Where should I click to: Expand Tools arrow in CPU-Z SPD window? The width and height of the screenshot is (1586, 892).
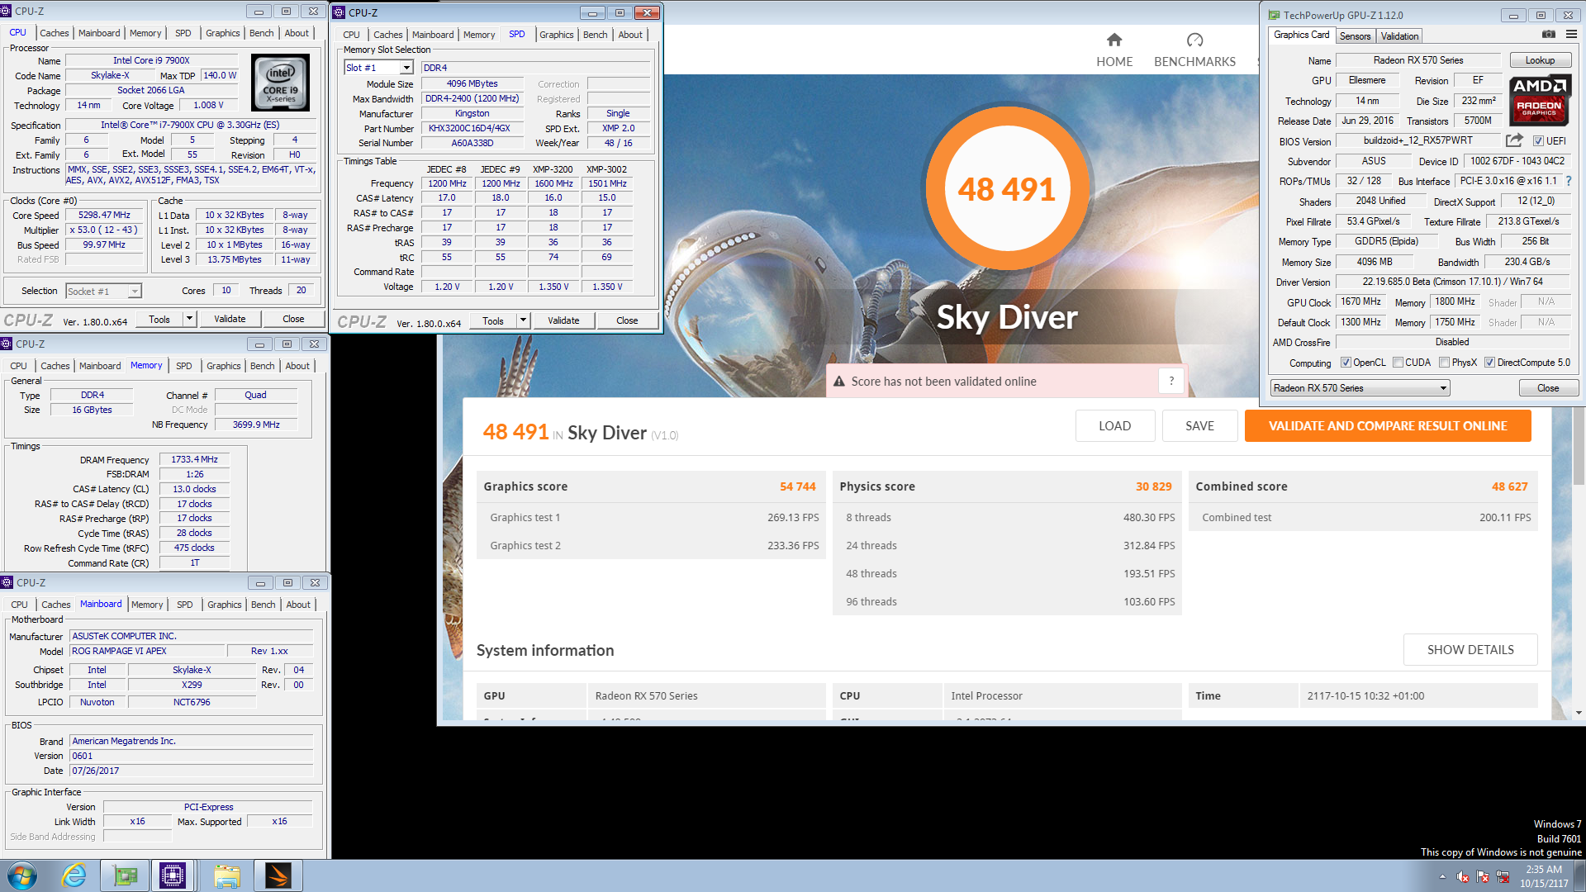point(523,320)
